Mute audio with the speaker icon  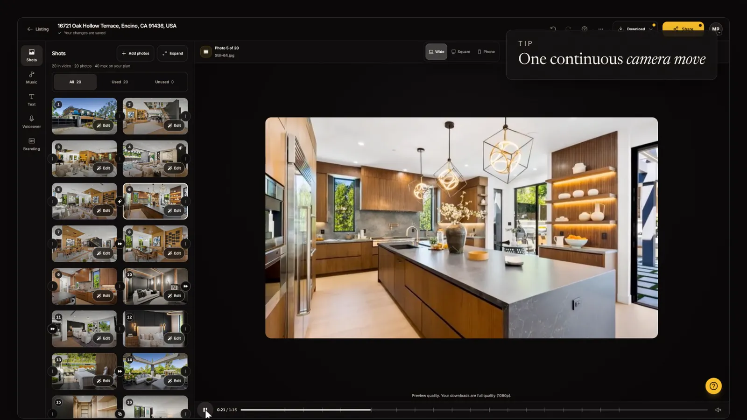coord(718,410)
